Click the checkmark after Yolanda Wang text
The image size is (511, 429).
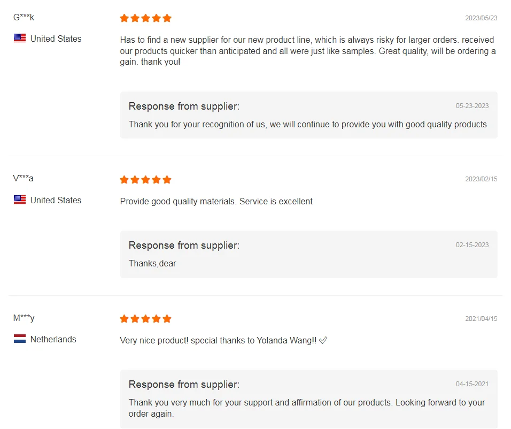[323, 340]
